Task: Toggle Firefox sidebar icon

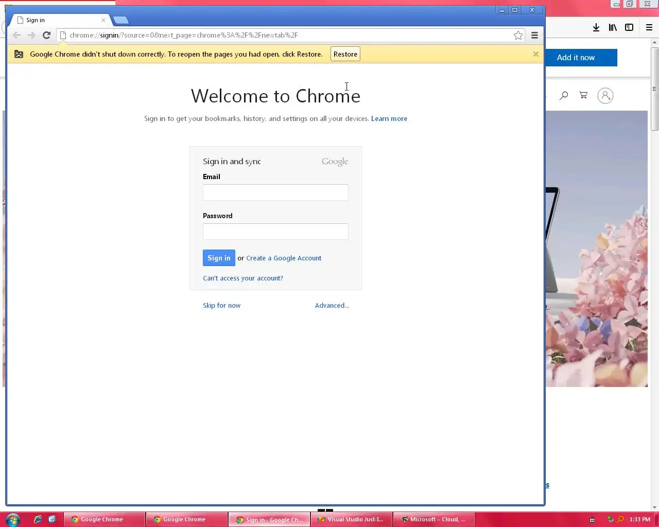Action: tap(629, 27)
